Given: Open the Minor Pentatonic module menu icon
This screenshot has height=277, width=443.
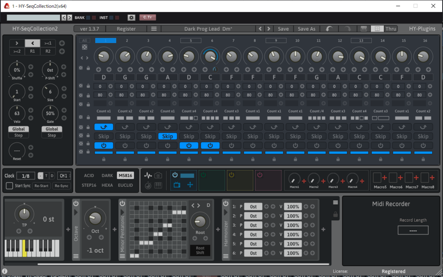Looking at the screenshot, I should pos(122,256).
